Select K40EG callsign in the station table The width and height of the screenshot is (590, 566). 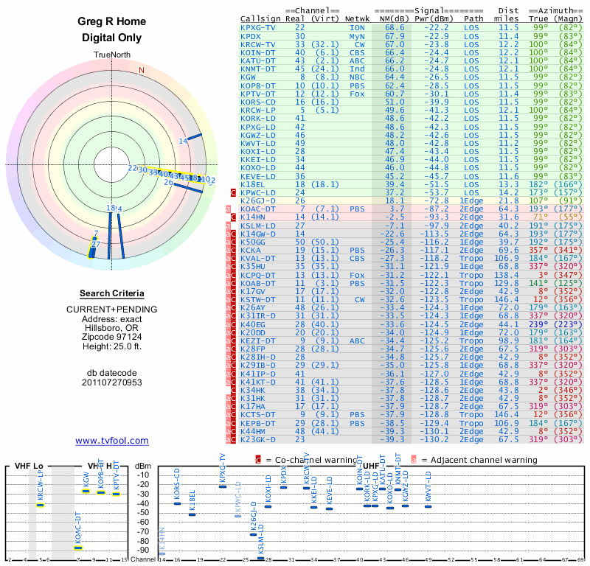[x=253, y=324]
